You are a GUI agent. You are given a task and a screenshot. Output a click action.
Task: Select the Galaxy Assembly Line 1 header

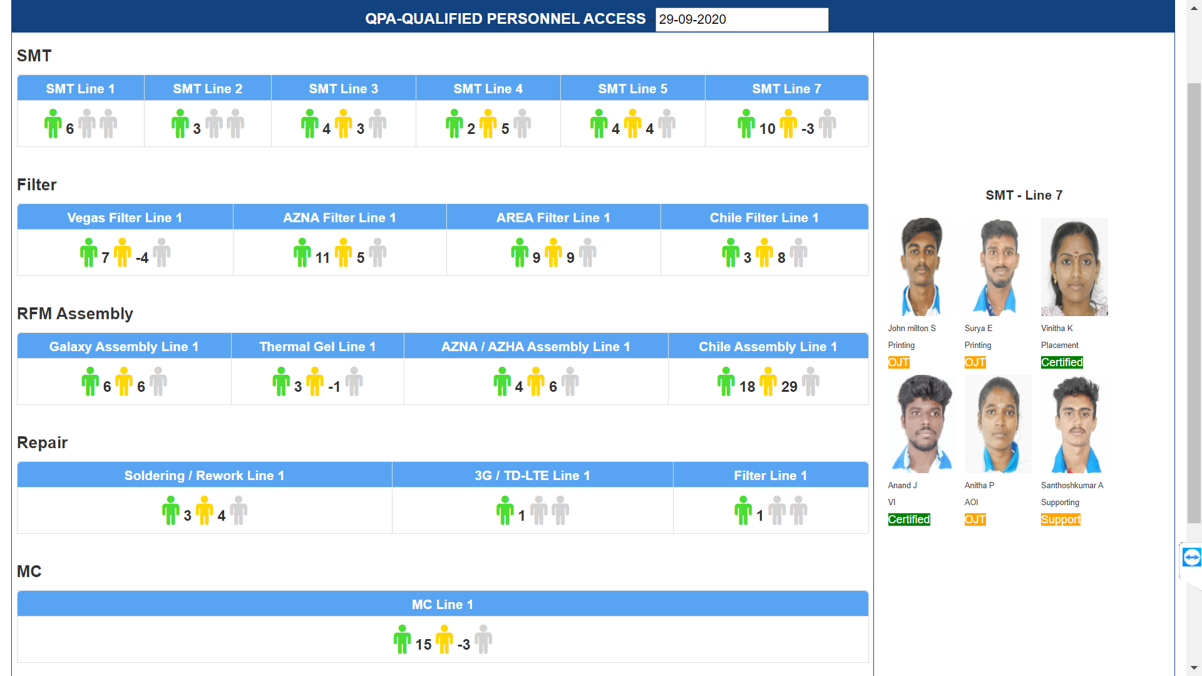pyautogui.click(x=124, y=346)
